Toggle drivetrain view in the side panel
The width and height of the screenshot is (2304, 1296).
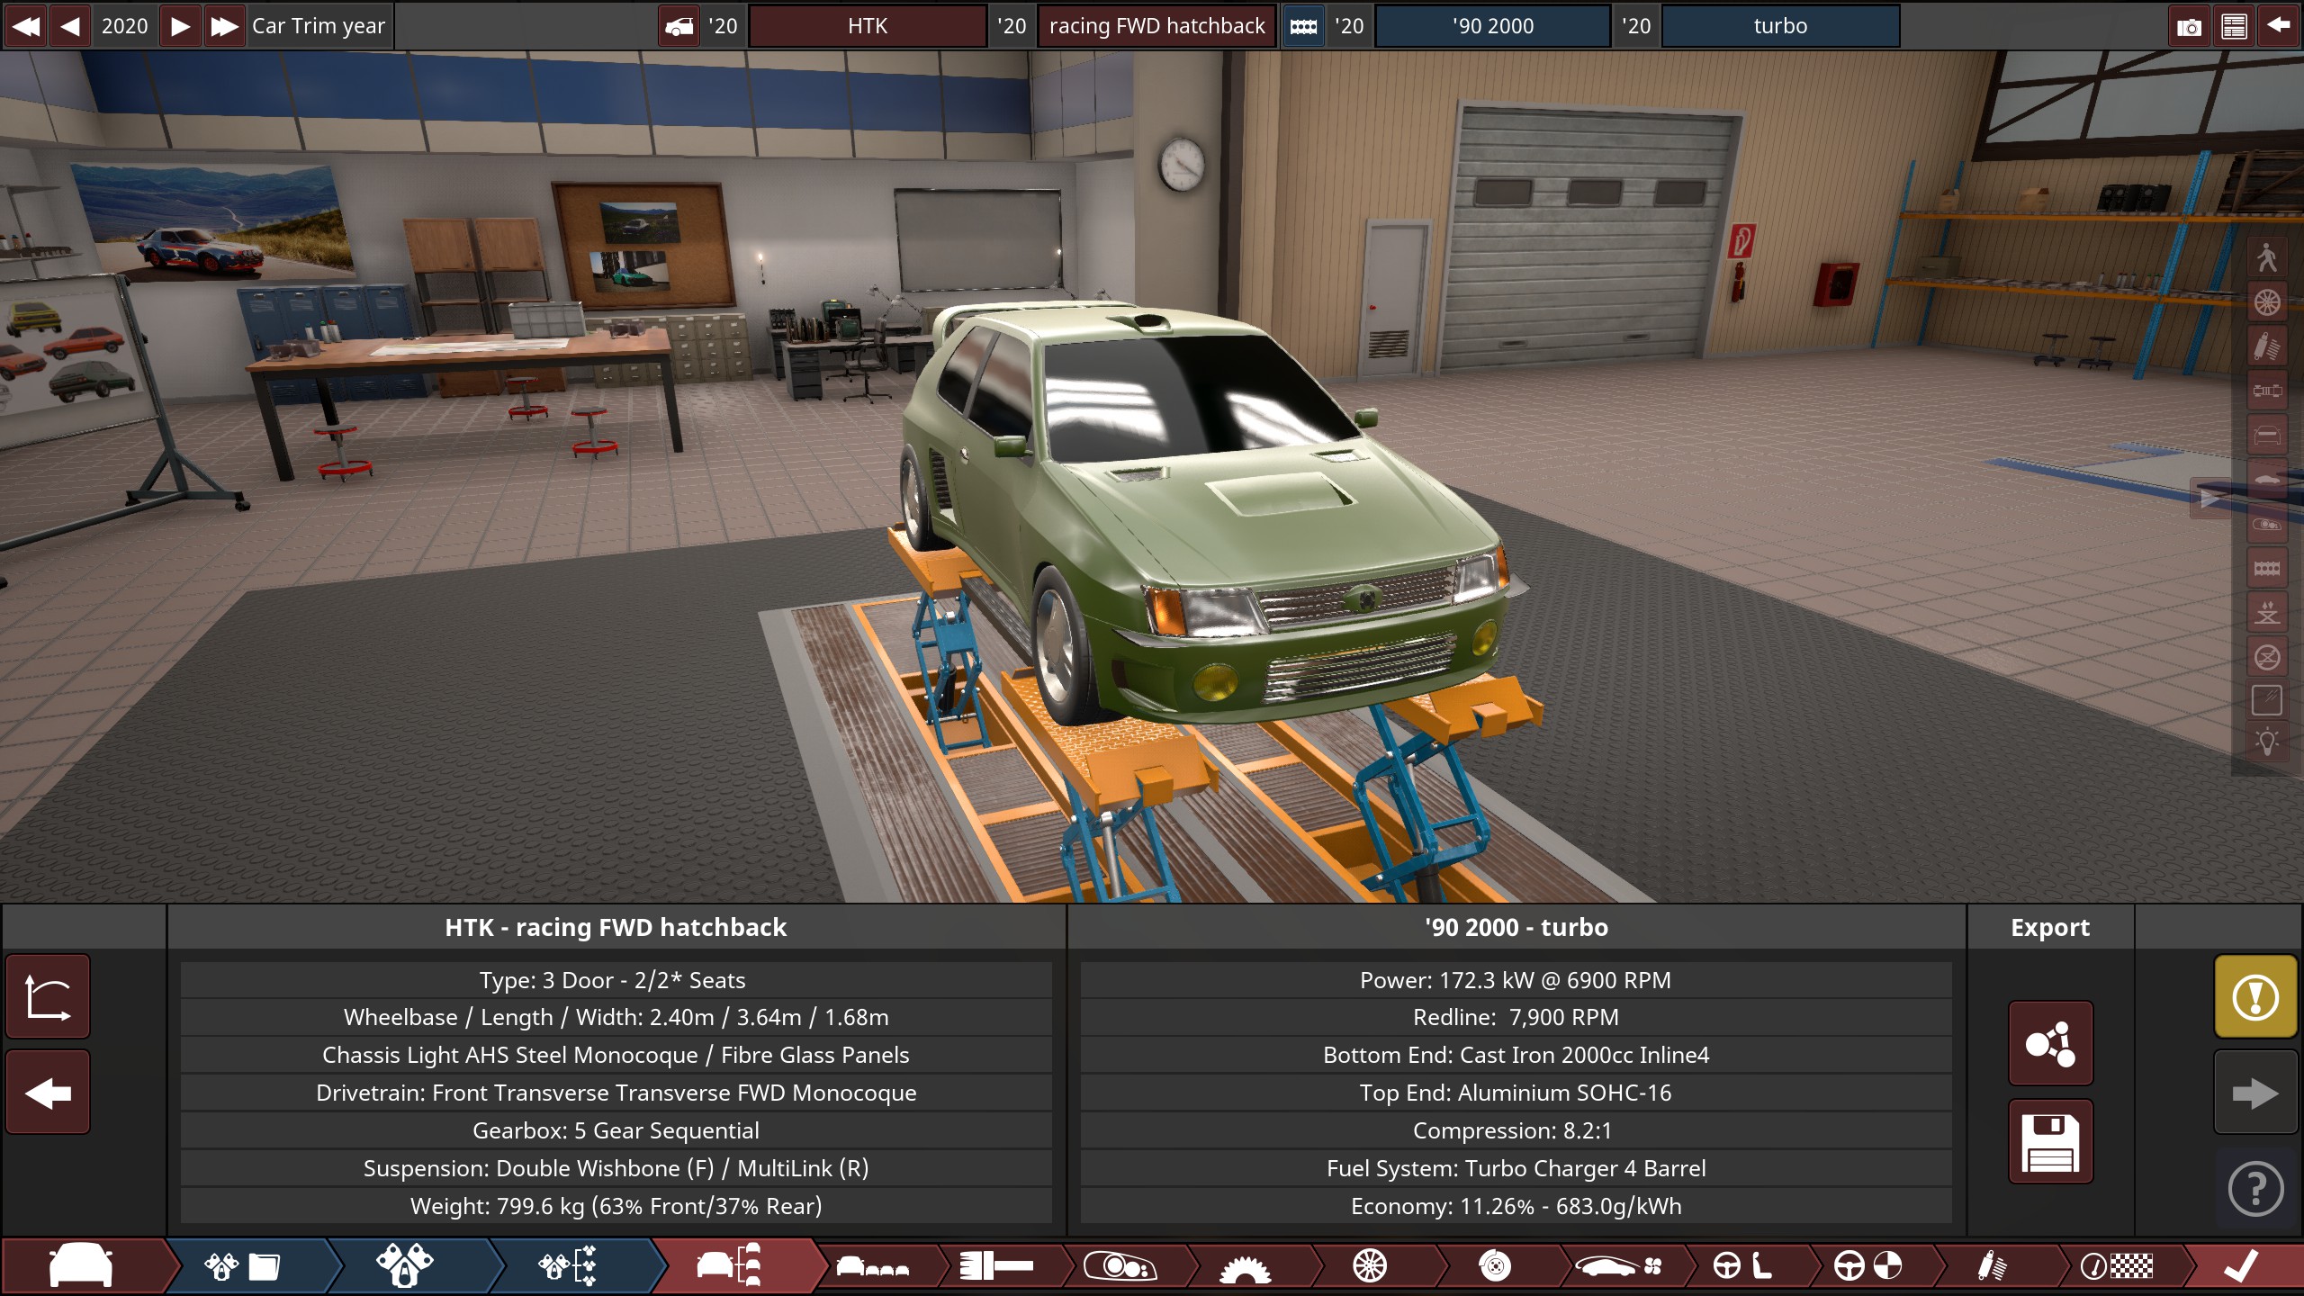click(2267, 391)
